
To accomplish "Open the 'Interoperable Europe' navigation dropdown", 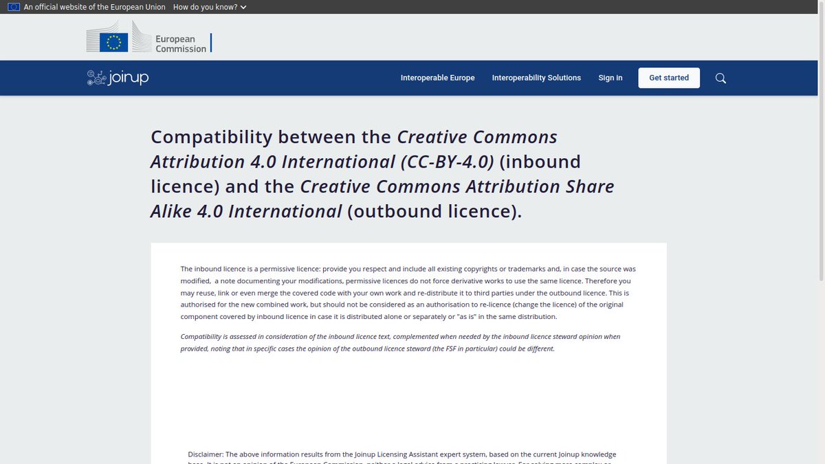I will pyautogui.click(x=437, y=78).
